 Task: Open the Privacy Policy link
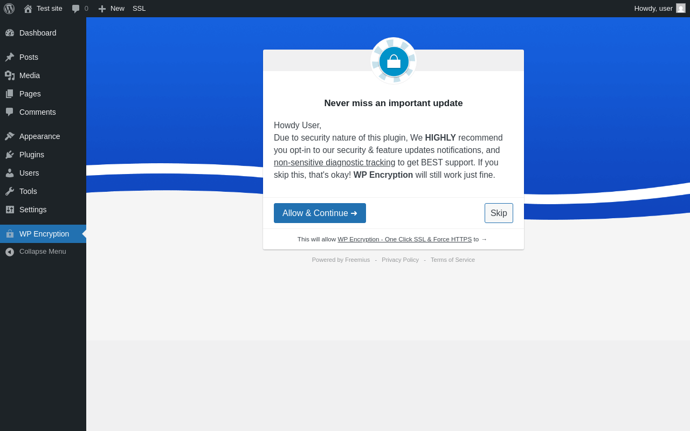400,260
